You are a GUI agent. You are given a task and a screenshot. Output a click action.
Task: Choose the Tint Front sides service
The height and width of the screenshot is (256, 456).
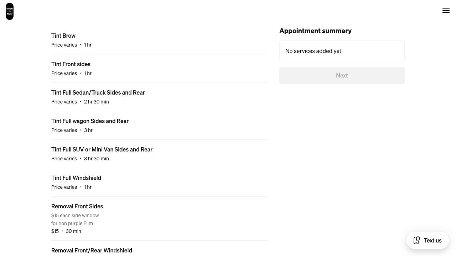(71, 64)
